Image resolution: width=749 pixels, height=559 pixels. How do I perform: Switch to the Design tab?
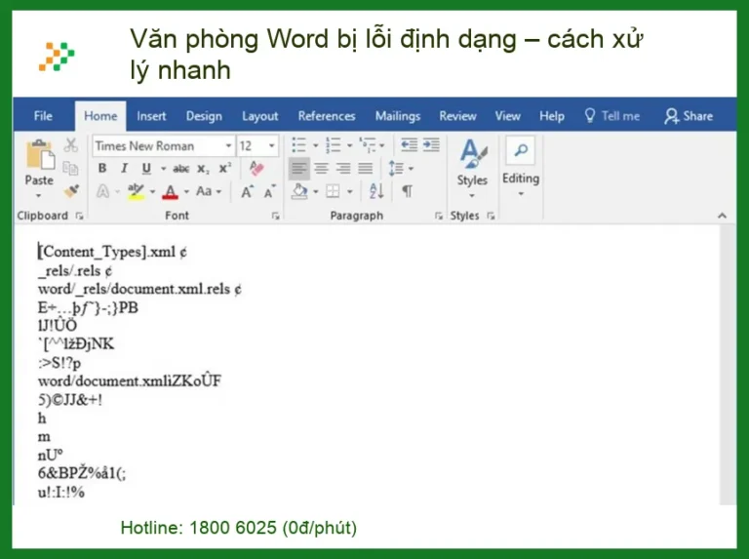coord(204,116)
